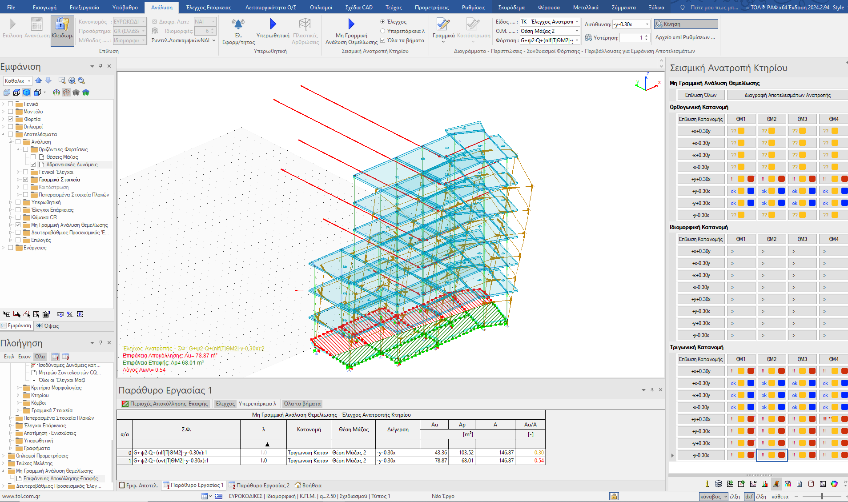Select the Υπερεπάρκεια λ radio button
The width and height of the screenshot is (848, 502).
pyautogui.click(x=382, y=31)
